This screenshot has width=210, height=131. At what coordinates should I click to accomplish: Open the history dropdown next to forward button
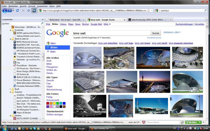(x=13, y=10)
